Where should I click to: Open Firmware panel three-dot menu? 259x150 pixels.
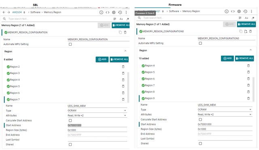251,11
